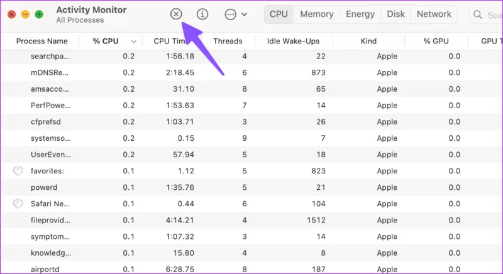This screenshot has width=503, height=274.
Task: Click the Activity Monitor window title
Action: coord(91,9)
